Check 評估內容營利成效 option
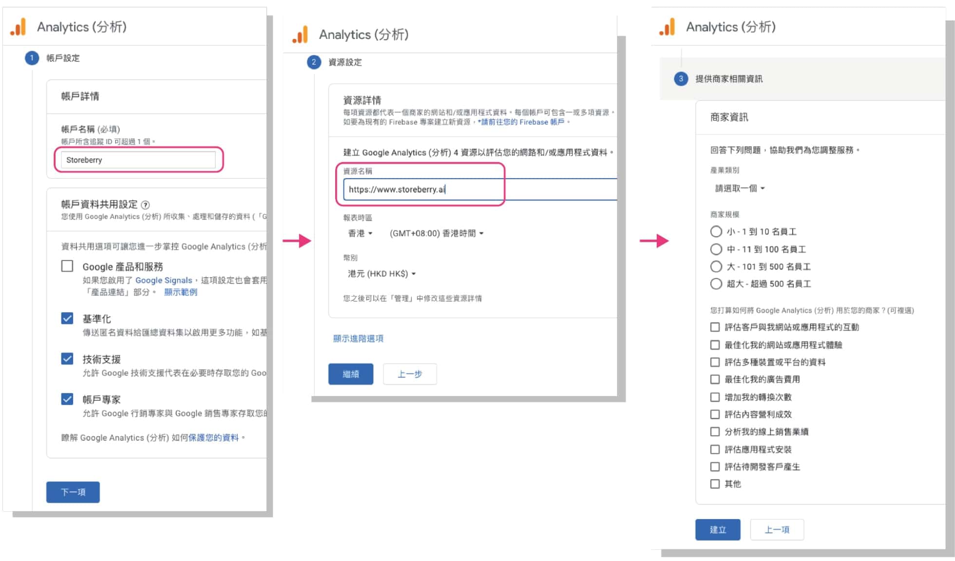The height and width of the screenshot is (561, 955). [x=715, y=414]
